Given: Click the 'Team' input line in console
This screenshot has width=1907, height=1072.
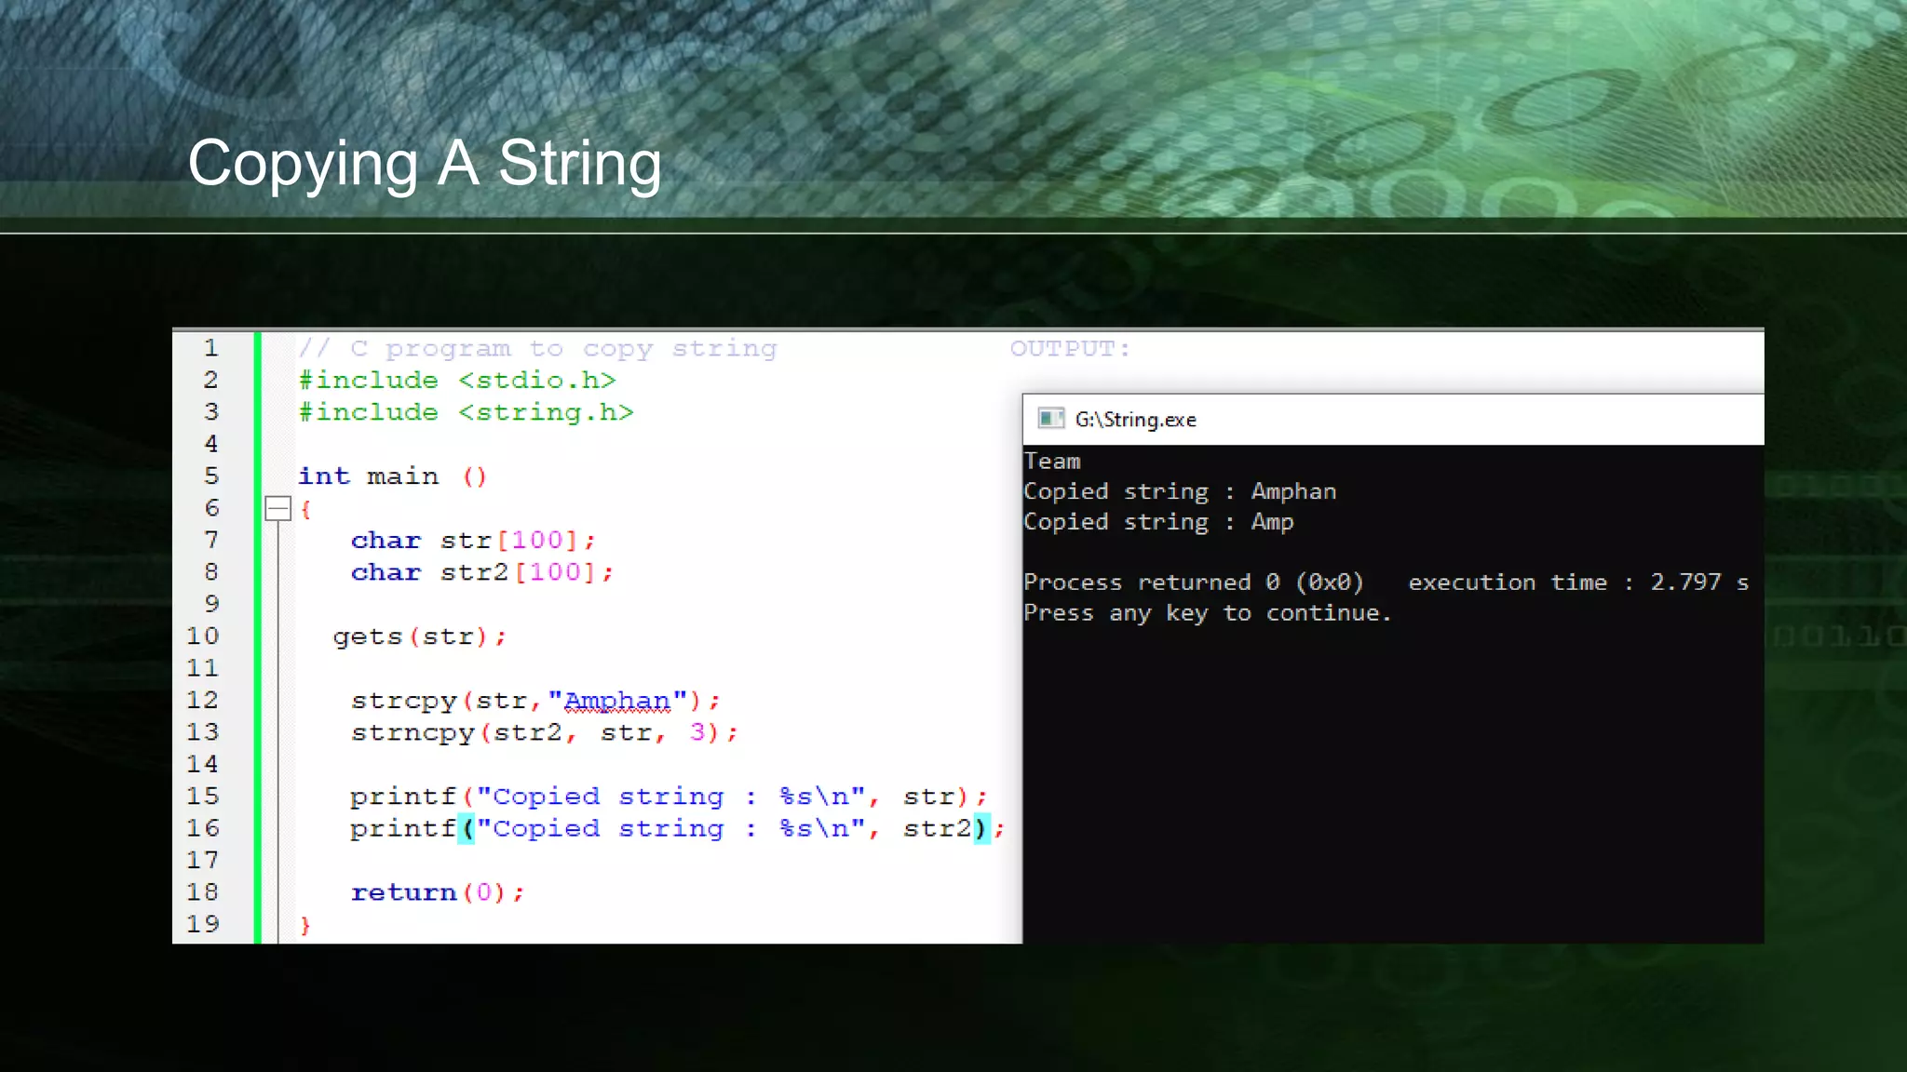Looking at the screenshot, I should pos(1052,462).
